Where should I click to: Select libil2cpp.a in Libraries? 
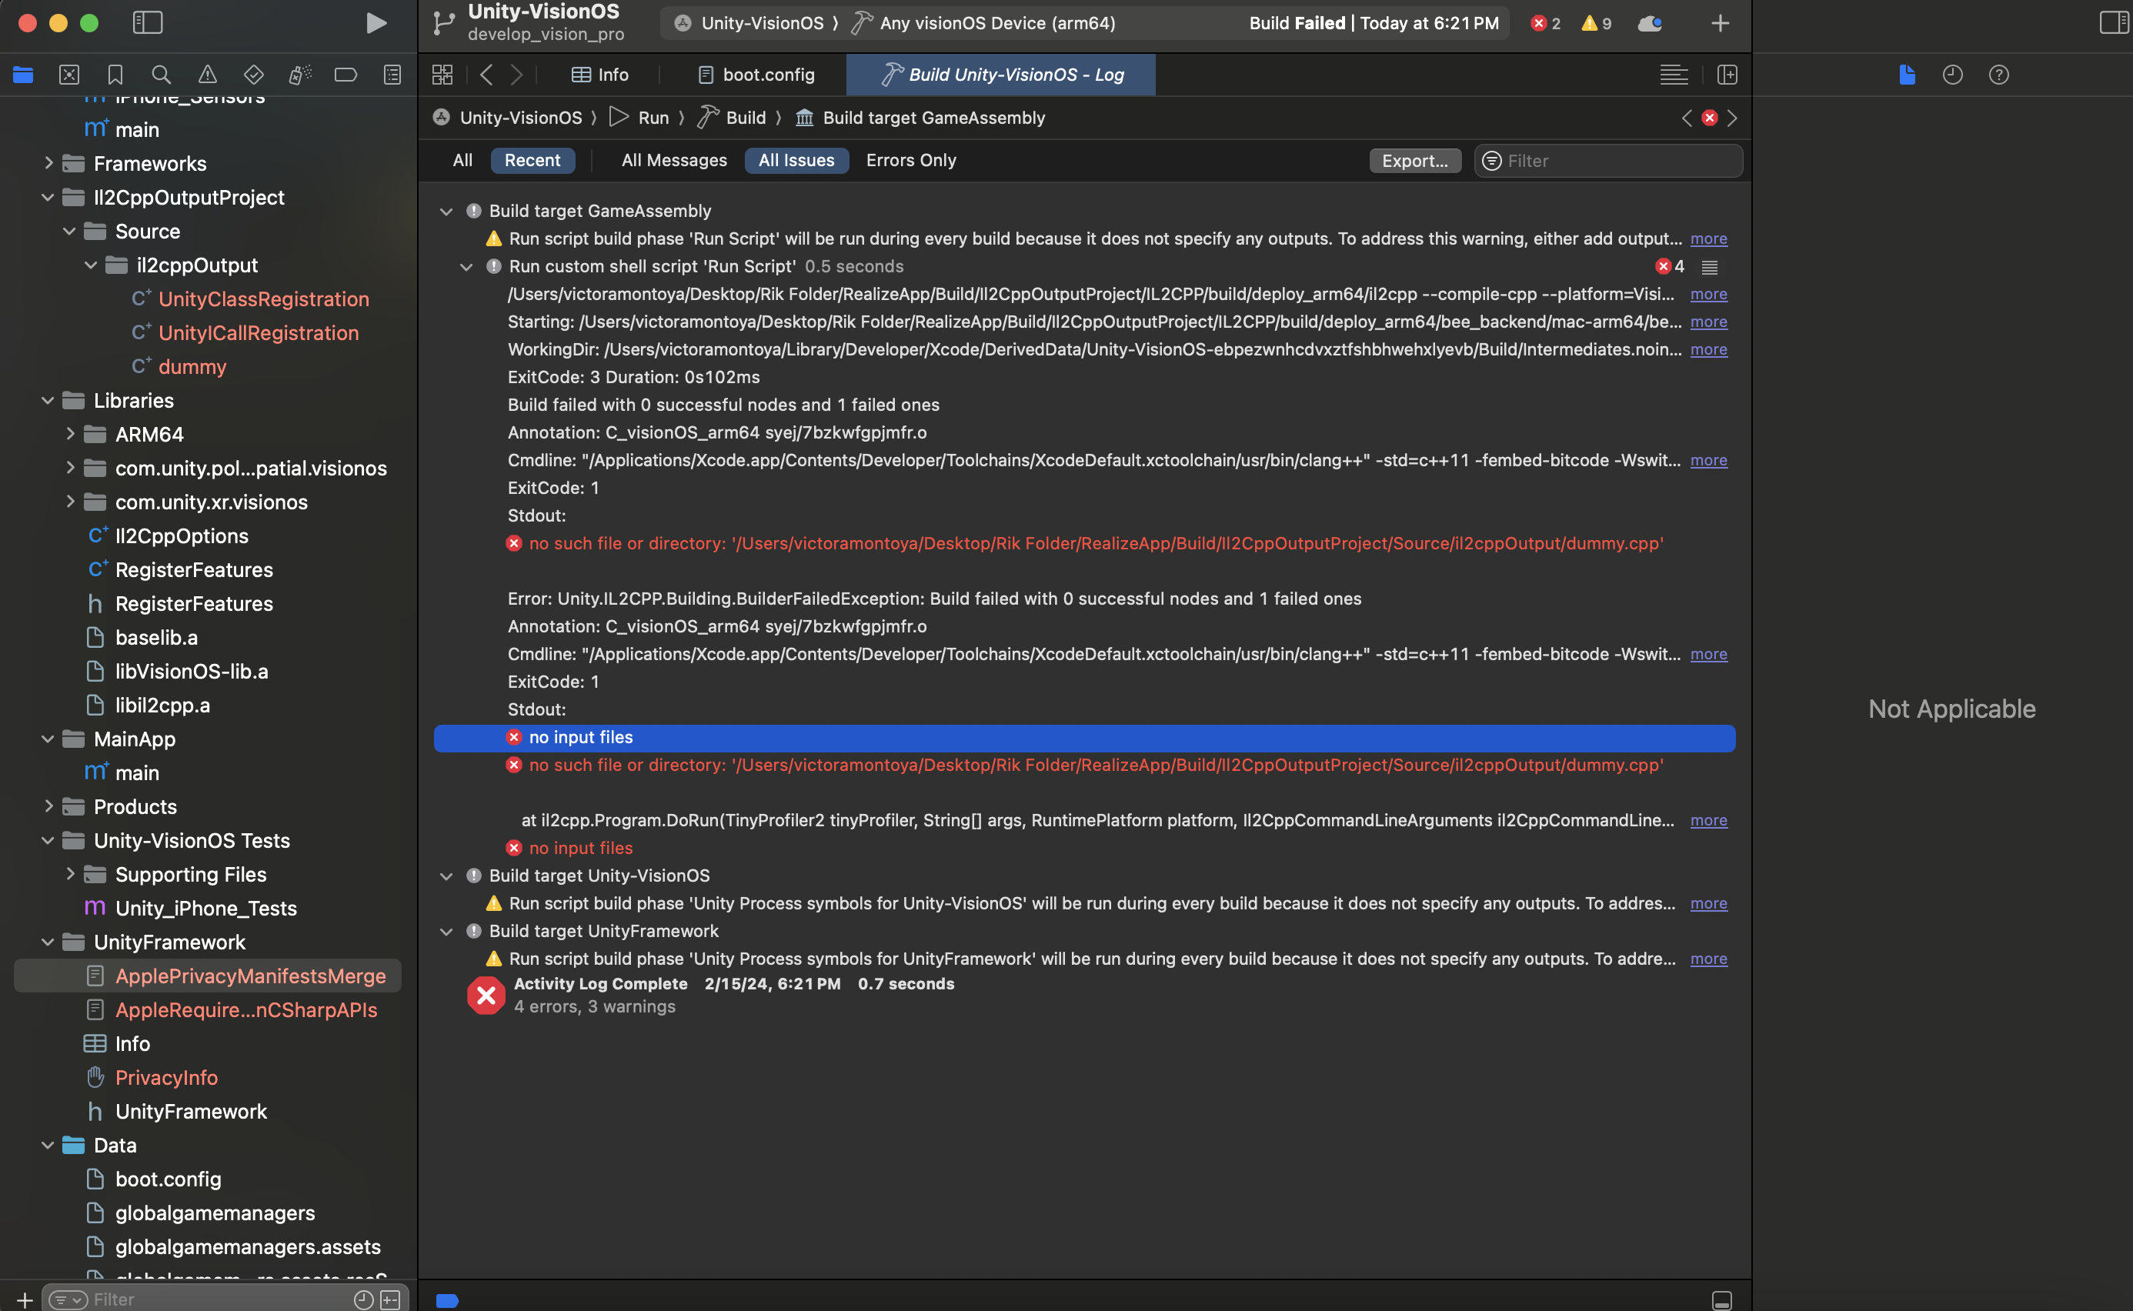(162, 706)
